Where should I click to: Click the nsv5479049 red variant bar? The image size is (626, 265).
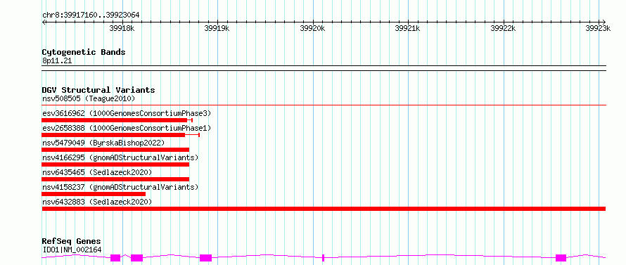click(115, 150)
